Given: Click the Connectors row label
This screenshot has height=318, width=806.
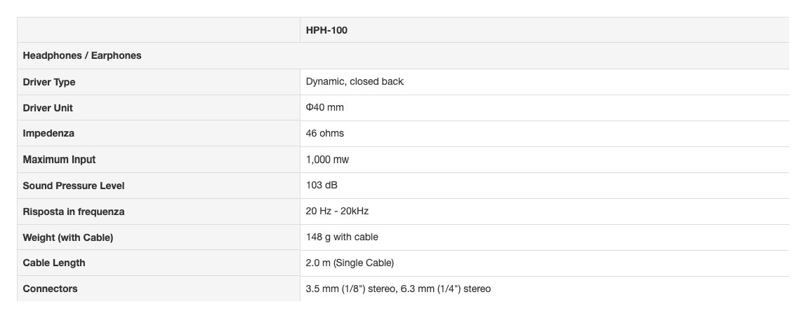Looking at the screenshot, I should click(x=51, y=289).
